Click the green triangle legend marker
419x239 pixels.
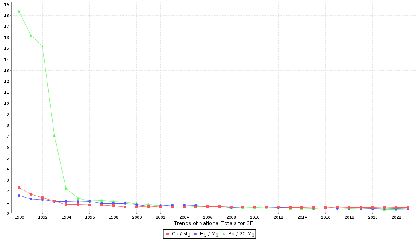coord(223,234)
